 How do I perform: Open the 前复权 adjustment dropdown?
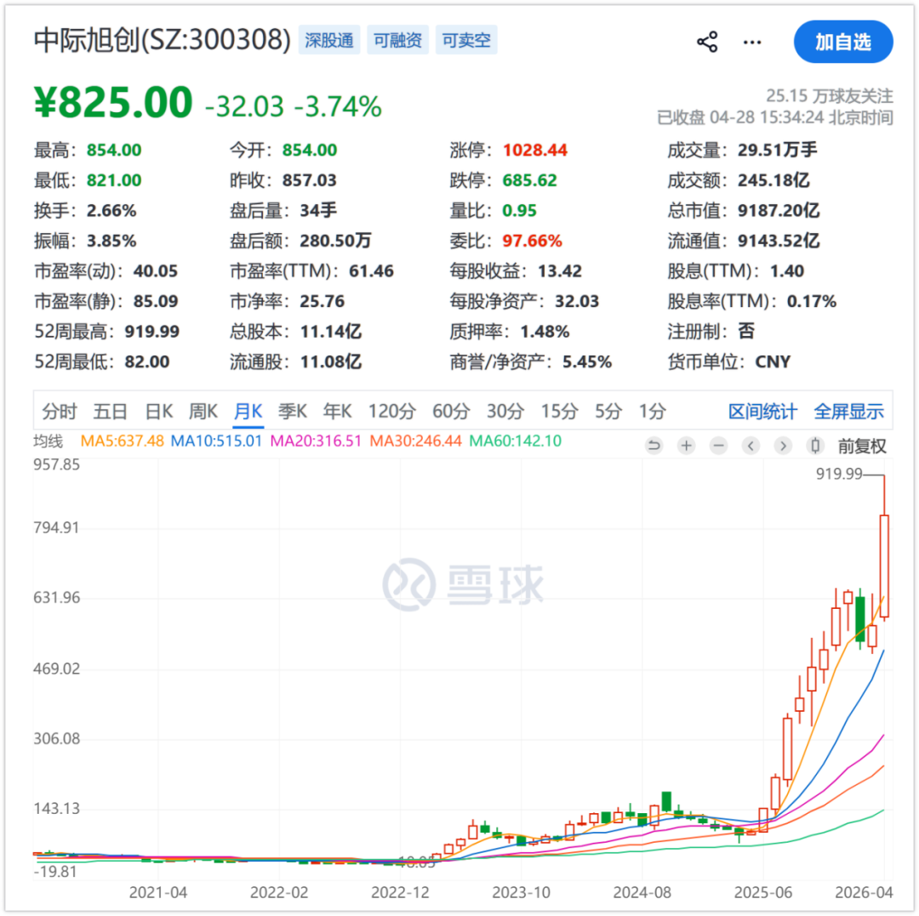(862, 446)
